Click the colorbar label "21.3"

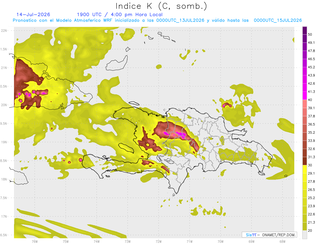pos(311,222)
